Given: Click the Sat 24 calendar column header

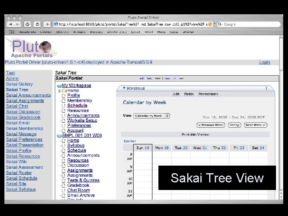Looking at the screenshot, I should tap(258, 148).
